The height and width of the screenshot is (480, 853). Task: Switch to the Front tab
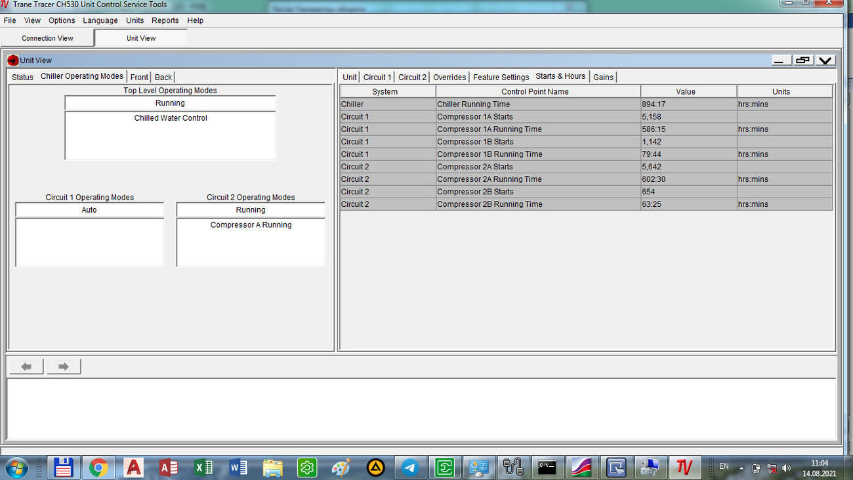[139, 77]
